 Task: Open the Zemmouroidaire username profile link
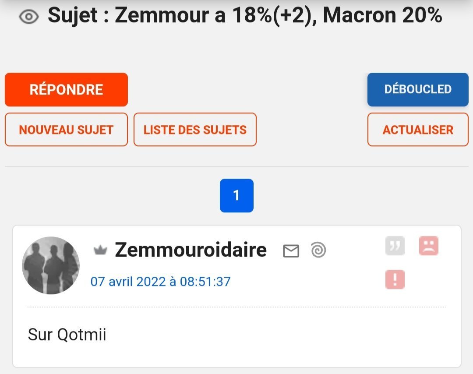pos(191,250)
